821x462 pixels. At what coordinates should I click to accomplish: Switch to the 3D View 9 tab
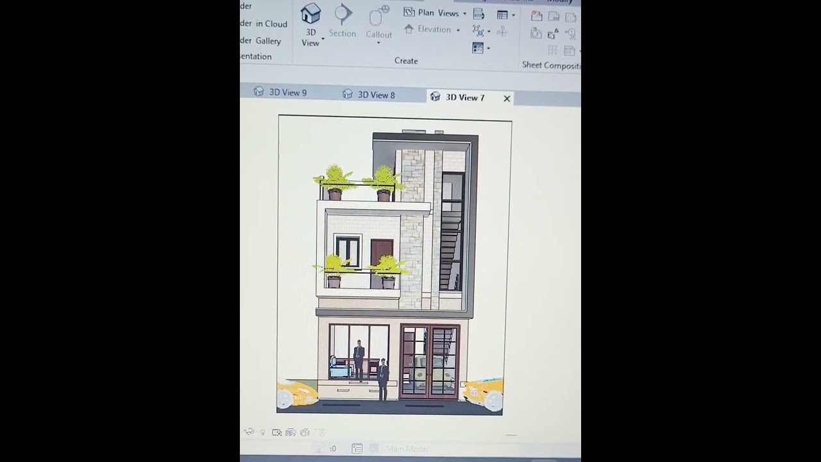coord(280,92)
